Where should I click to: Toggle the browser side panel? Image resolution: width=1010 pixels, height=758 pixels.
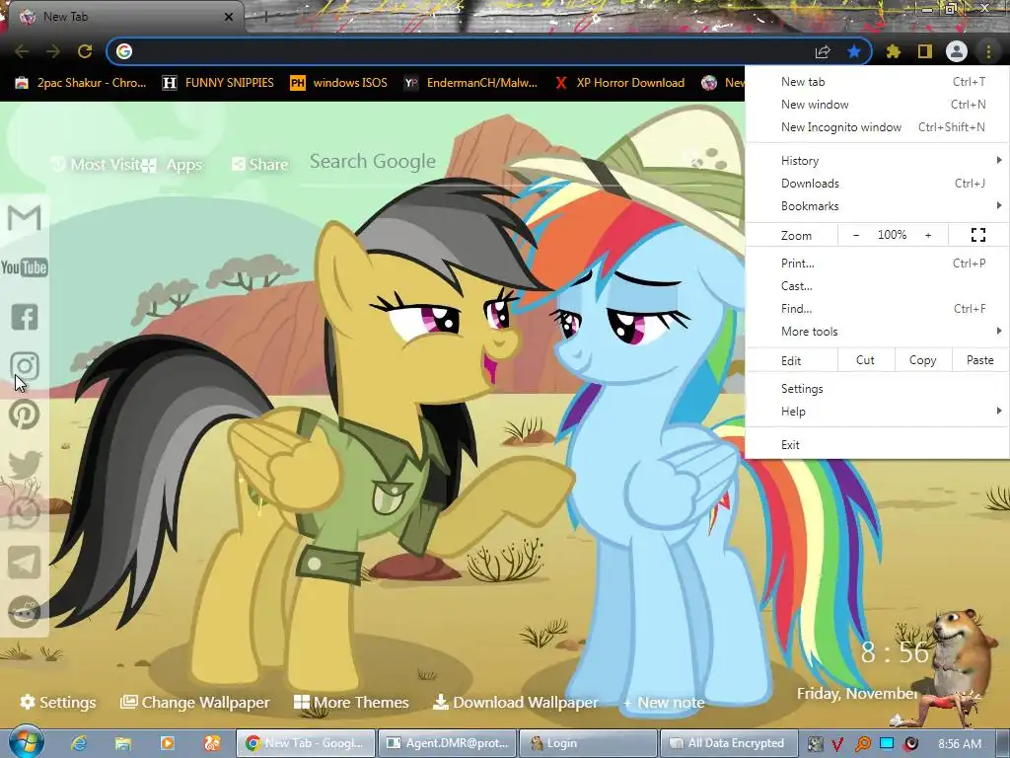coord(925,51)
